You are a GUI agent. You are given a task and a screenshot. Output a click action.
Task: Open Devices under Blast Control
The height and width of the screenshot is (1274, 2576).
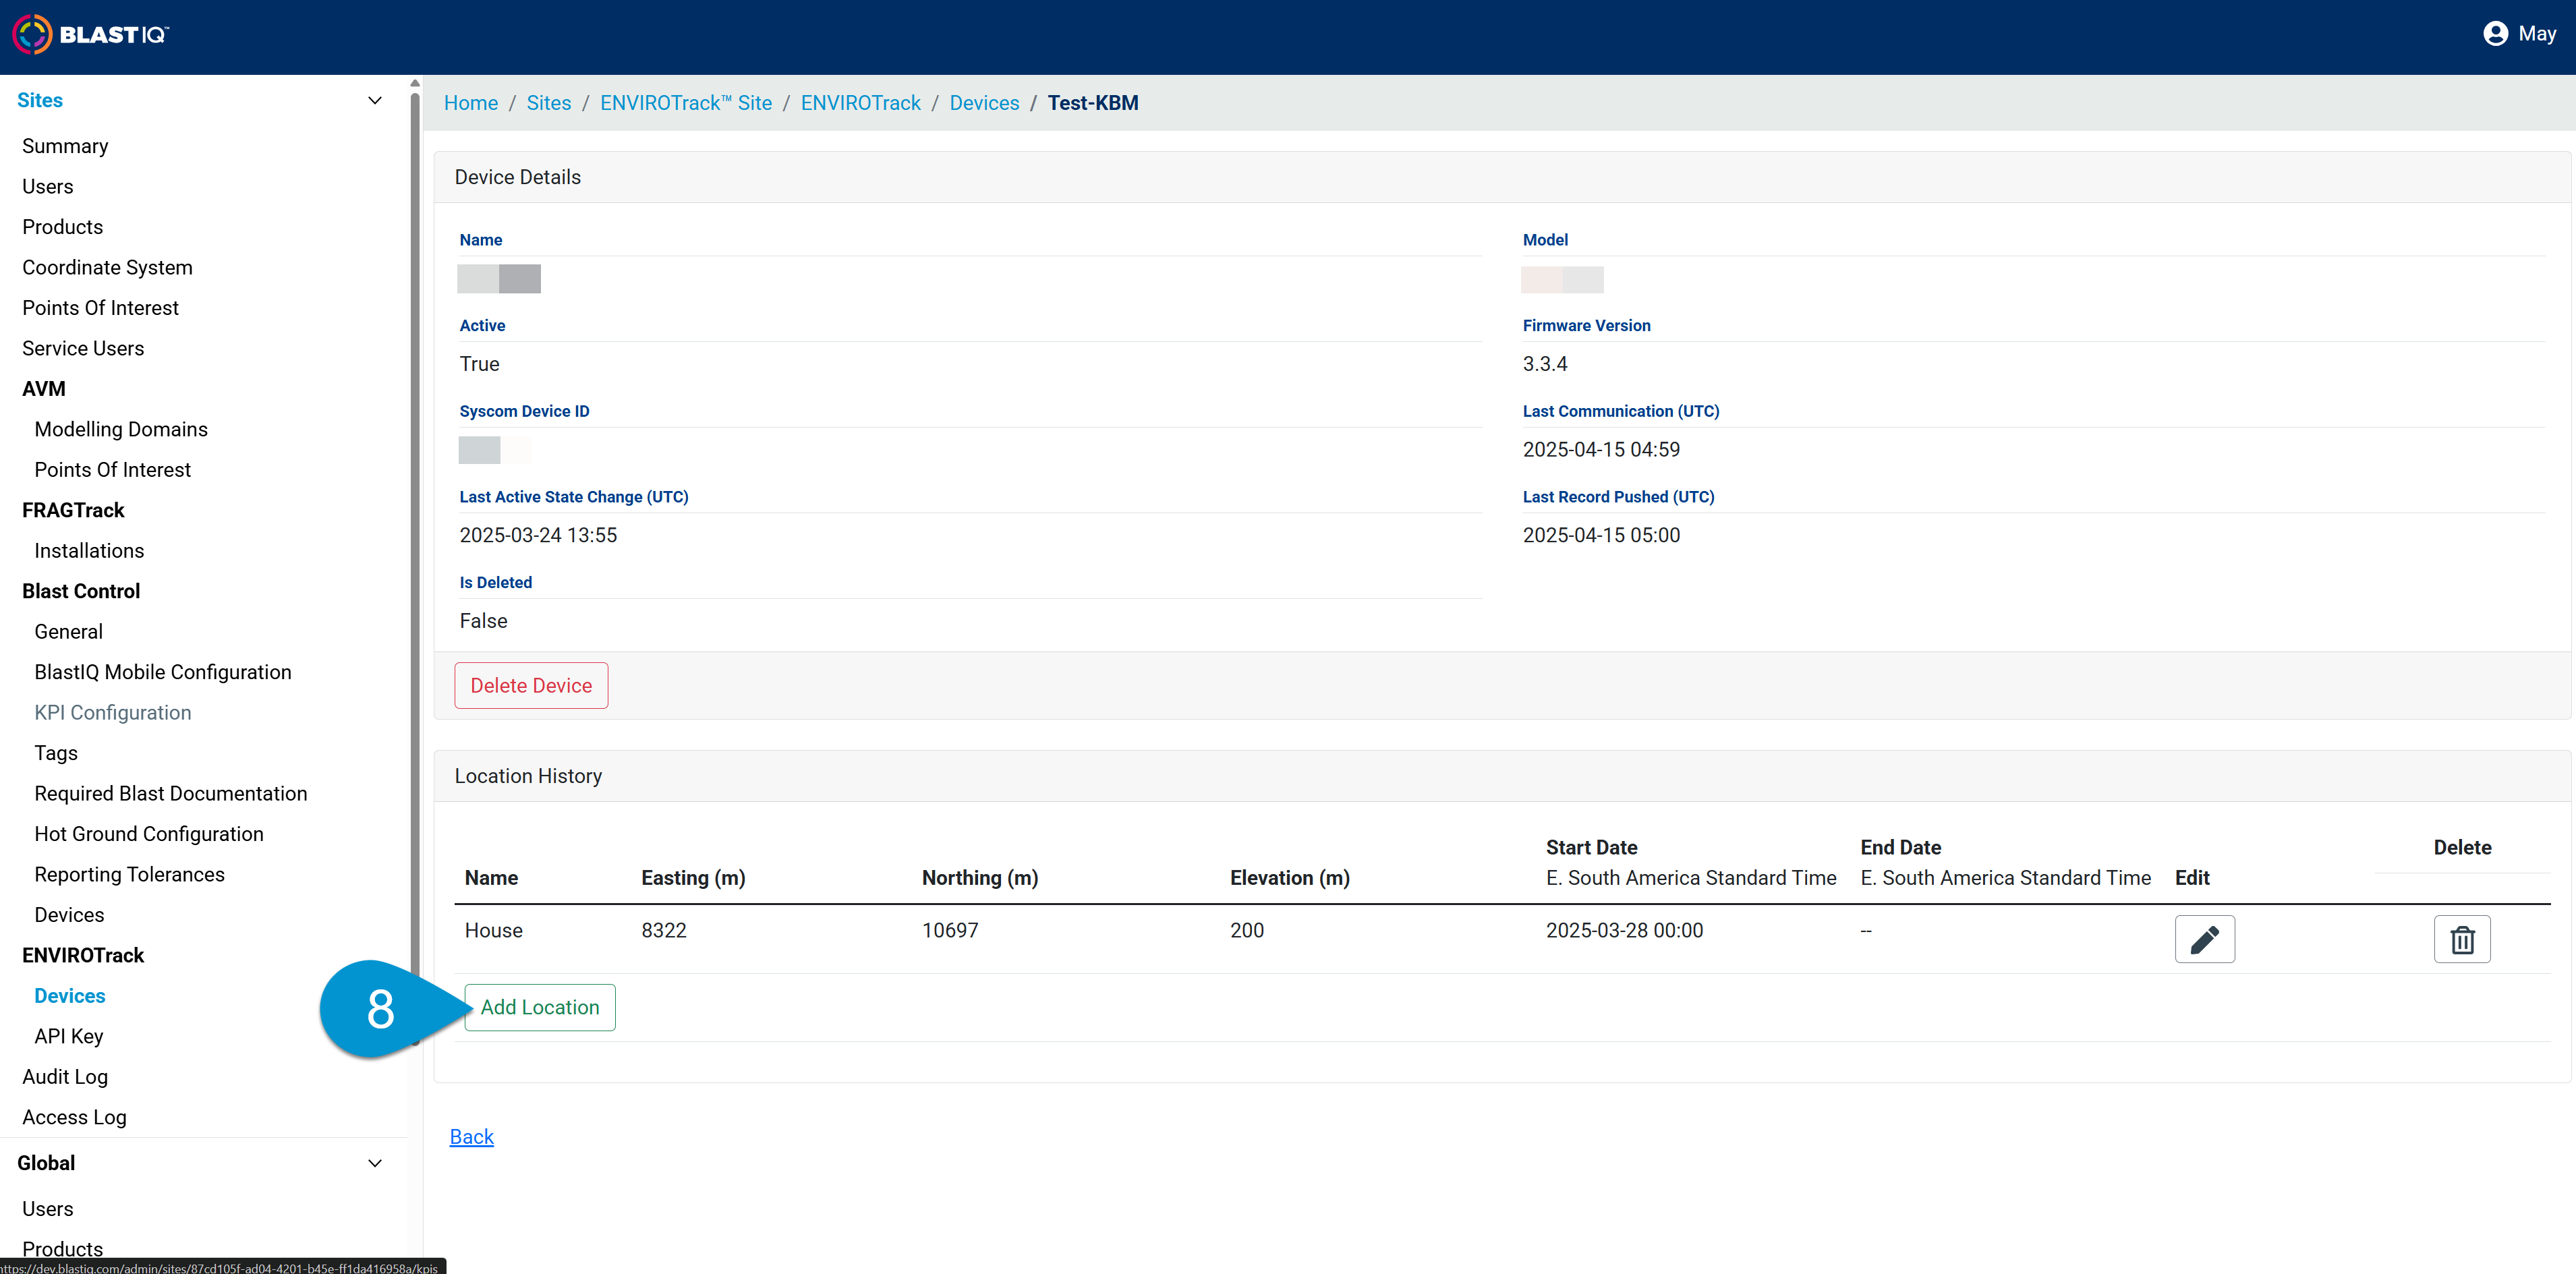69,915
